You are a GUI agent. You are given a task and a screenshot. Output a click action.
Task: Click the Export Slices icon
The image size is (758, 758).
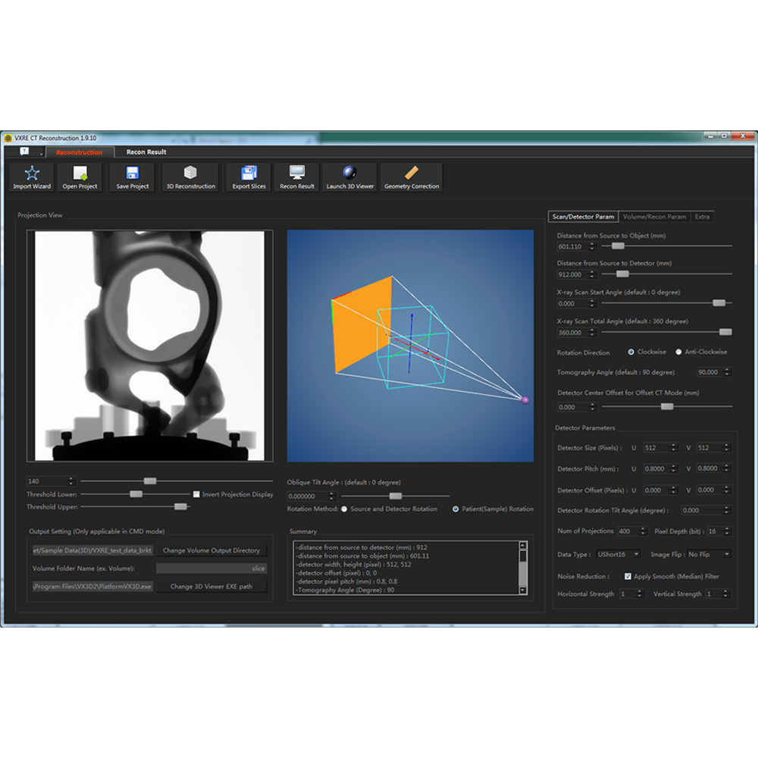249,174
